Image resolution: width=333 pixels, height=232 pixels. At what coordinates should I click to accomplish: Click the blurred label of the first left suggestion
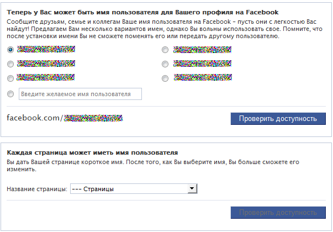(x=46, y=49)
